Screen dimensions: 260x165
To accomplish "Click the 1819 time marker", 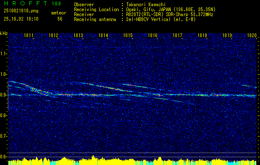I will pos(227,35).
